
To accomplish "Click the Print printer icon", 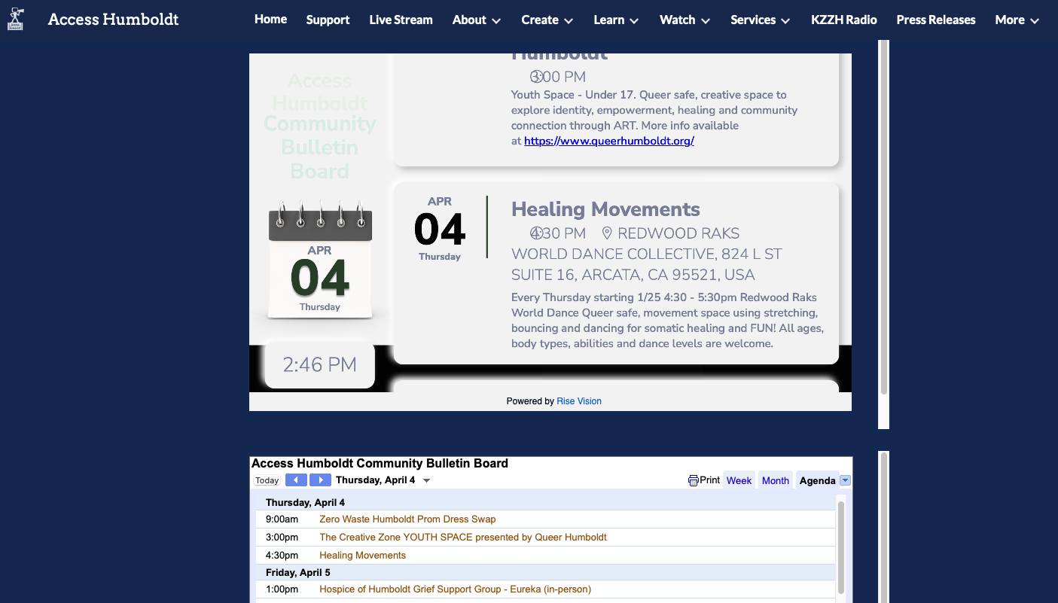I will 694,480.
